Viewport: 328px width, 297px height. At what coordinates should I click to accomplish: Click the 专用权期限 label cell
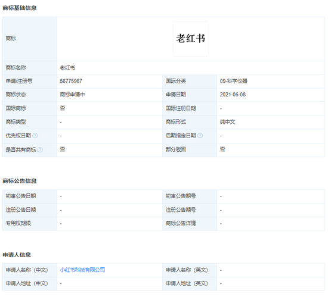coord(30,224)
